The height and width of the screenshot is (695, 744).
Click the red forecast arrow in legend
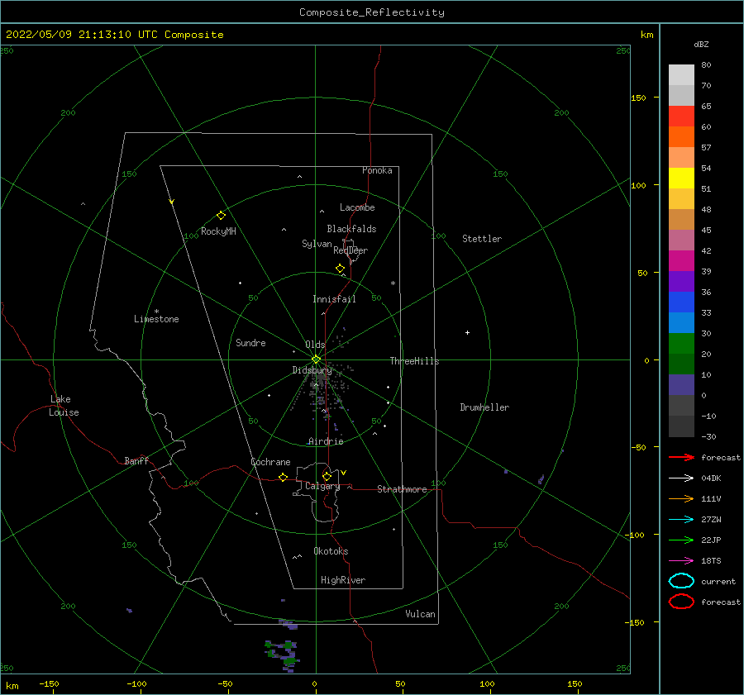point(681,457)
